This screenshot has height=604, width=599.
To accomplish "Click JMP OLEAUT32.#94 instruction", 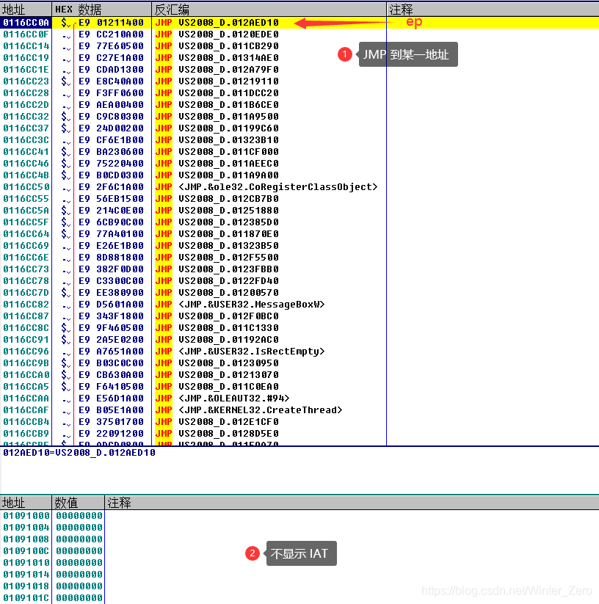I will (222, 399).
